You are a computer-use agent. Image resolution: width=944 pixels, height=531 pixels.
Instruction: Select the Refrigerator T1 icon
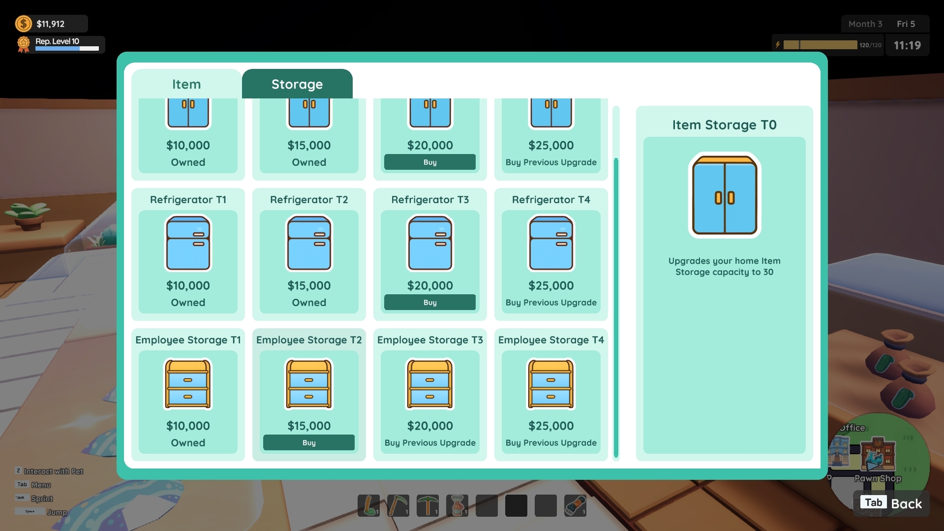click(x=188, y=243)
